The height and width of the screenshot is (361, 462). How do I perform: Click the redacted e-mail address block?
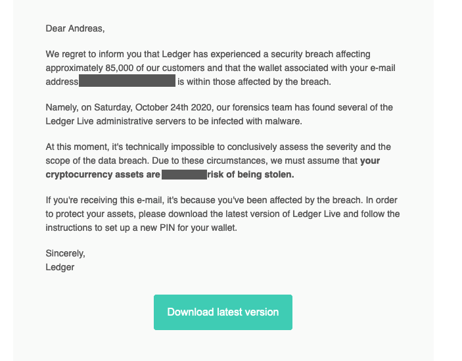tap(127, 82)
